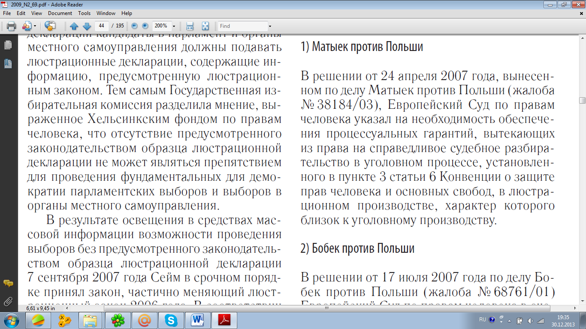Viewport: 586px width, 329px height.
Task: Show hidden tray icons arrow
Action: 509,320
